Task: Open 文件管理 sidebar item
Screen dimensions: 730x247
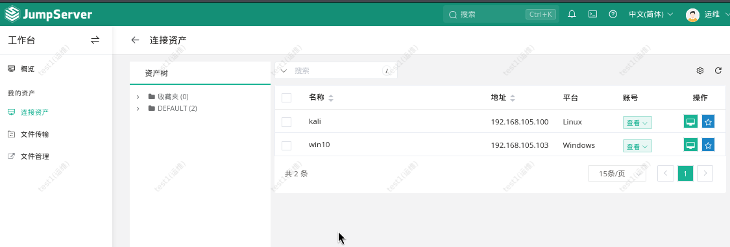Action: click(34, 157)
